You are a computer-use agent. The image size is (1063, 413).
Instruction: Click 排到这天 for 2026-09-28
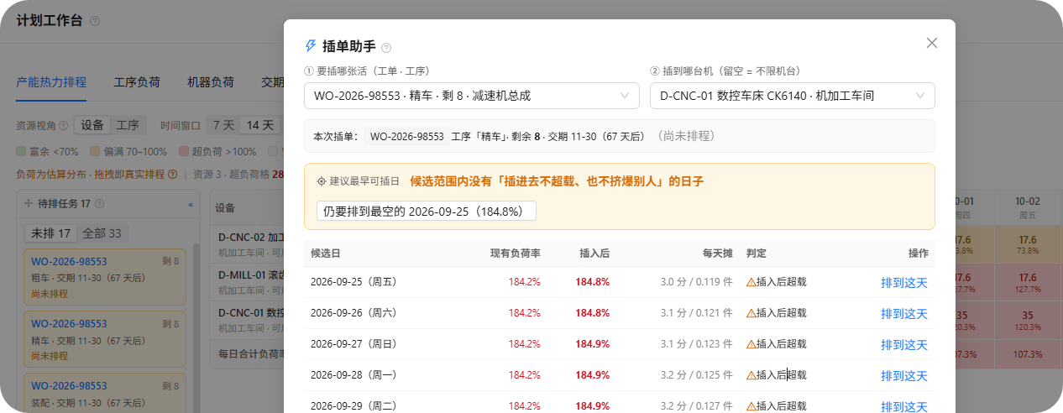(x=904, y=375)
